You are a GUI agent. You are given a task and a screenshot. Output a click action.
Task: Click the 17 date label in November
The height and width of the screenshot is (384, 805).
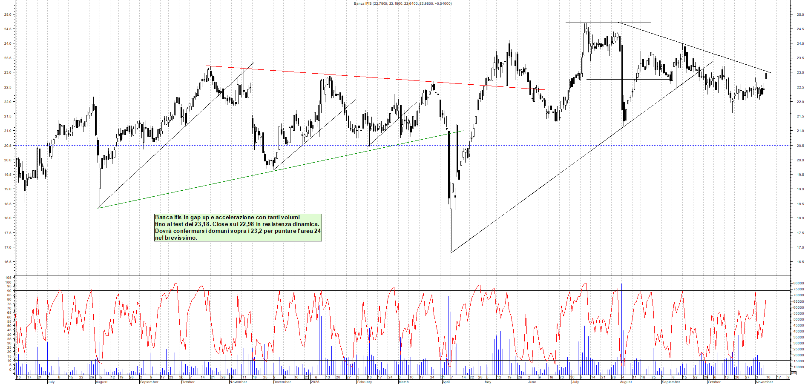[779, 377]
